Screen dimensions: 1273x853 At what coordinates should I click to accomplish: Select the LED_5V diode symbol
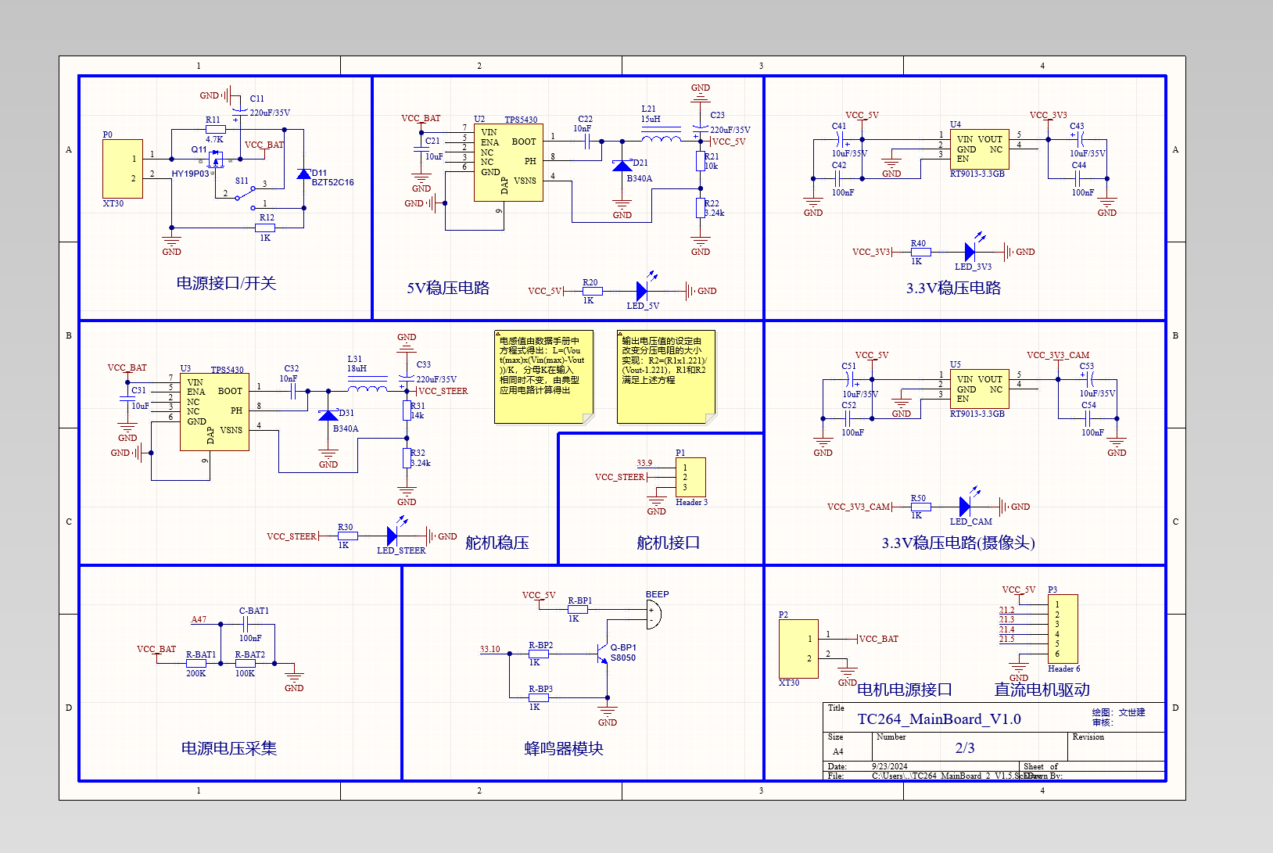pos(642,291)
